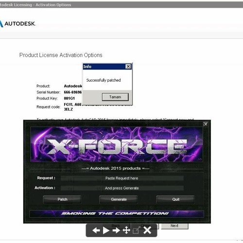243x243 pixels.
Task: Go to next image with right arrow icon
Action: (x=116, y=230)
